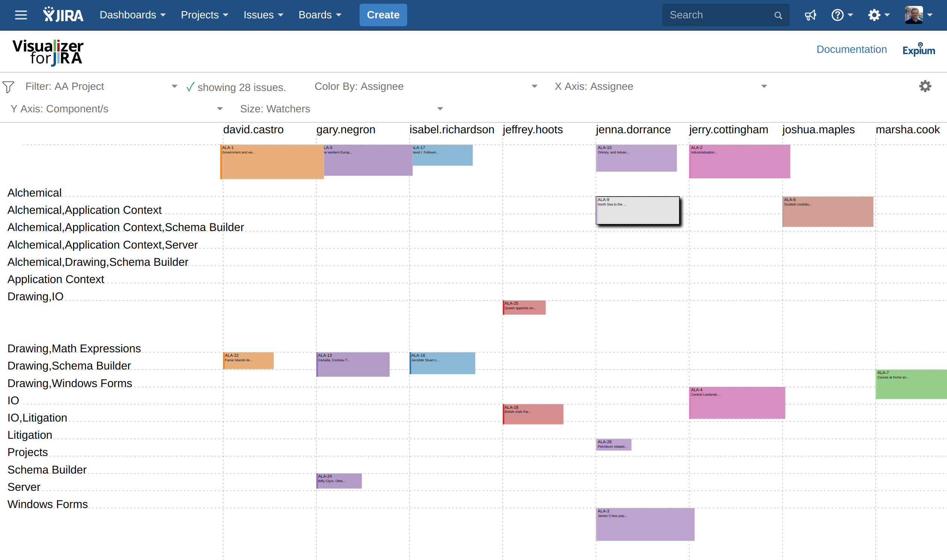
Task: Click the JIRA logo
Action: 63,15
